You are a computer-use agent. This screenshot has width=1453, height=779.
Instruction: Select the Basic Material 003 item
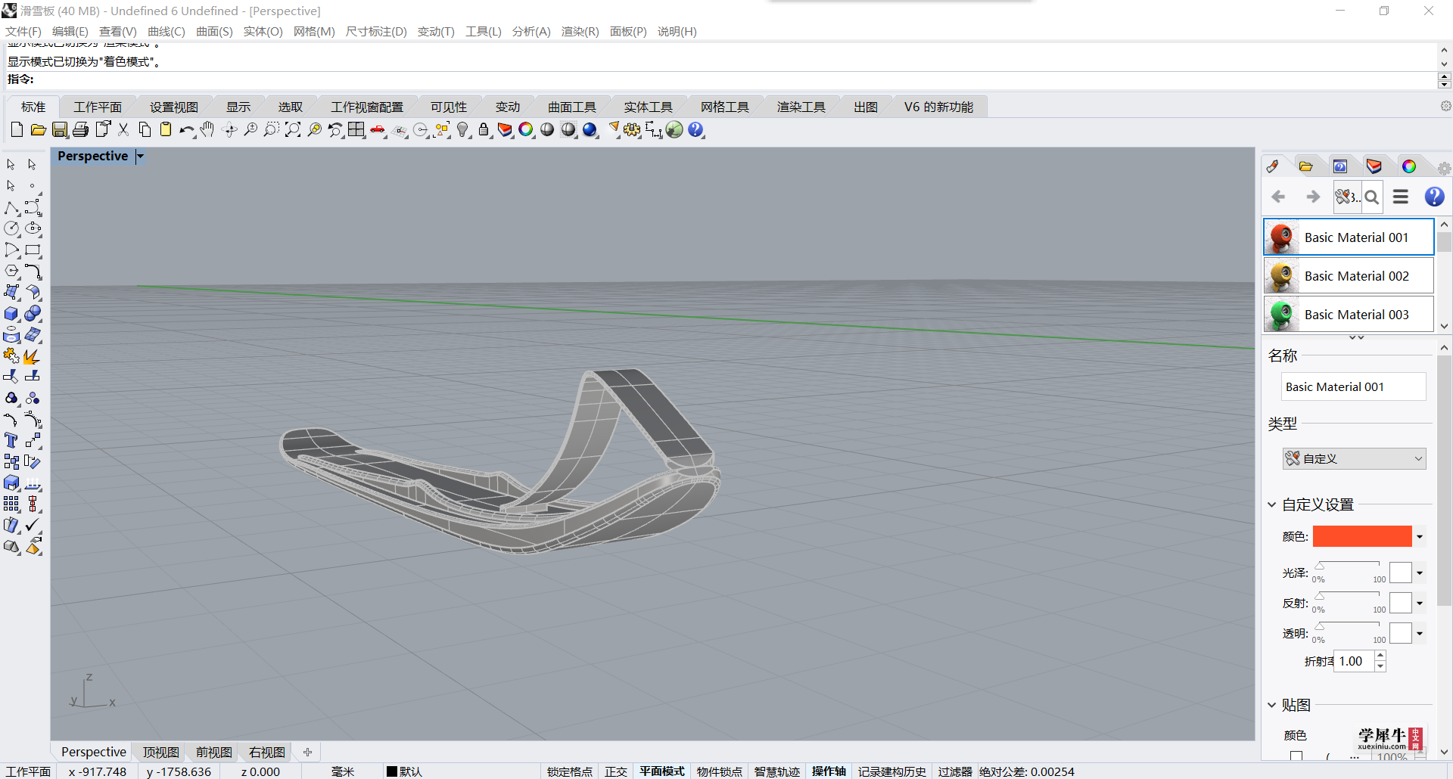[1349, 315]
